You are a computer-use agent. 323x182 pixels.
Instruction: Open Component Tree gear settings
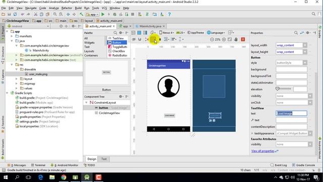121,97
